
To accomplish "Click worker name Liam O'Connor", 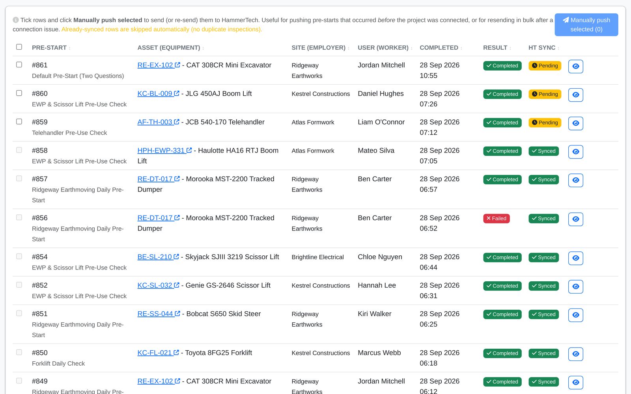I will click(381, 122).
